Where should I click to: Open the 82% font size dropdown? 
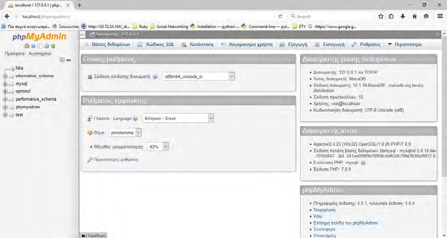click(158, 147)
